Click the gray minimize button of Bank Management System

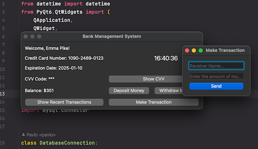click(x=32, y=36)
